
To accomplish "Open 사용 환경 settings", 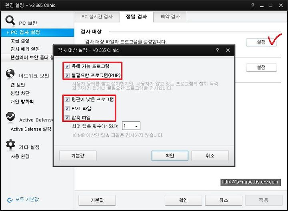I will click(x=20, y=156).
